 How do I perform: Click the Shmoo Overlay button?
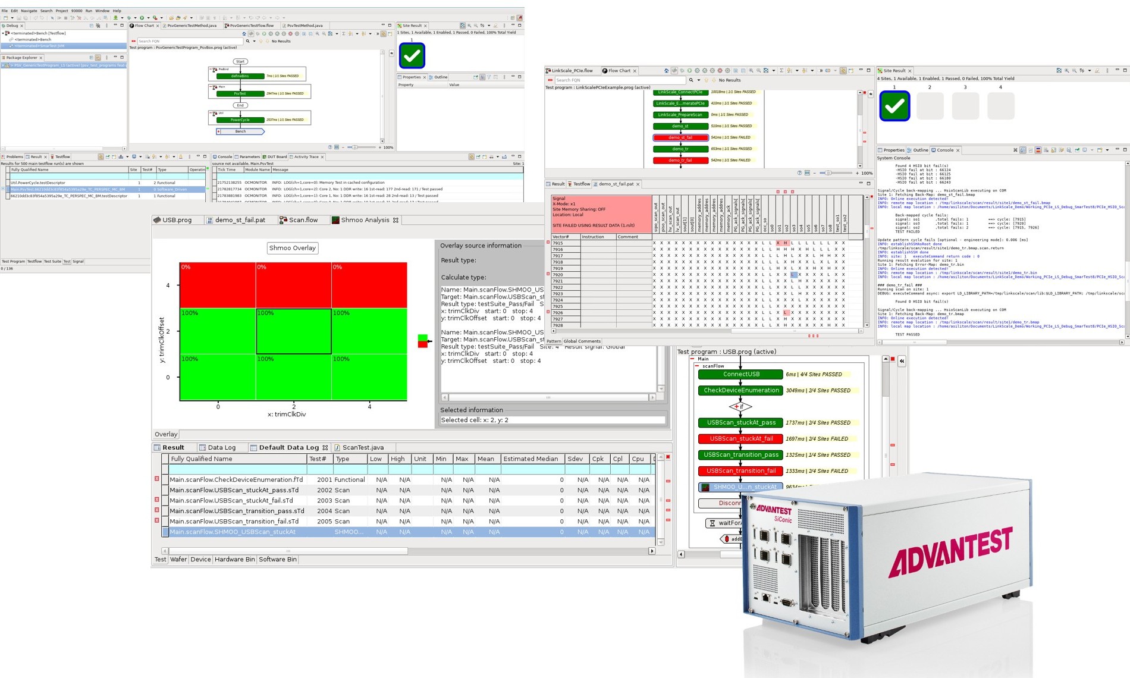click(x=292, y=248)
